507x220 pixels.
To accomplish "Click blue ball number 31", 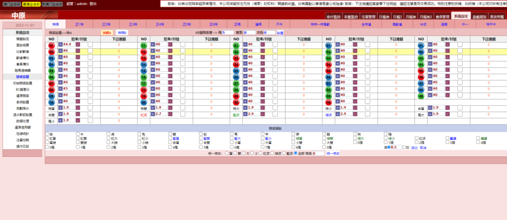I will [328, 44].
